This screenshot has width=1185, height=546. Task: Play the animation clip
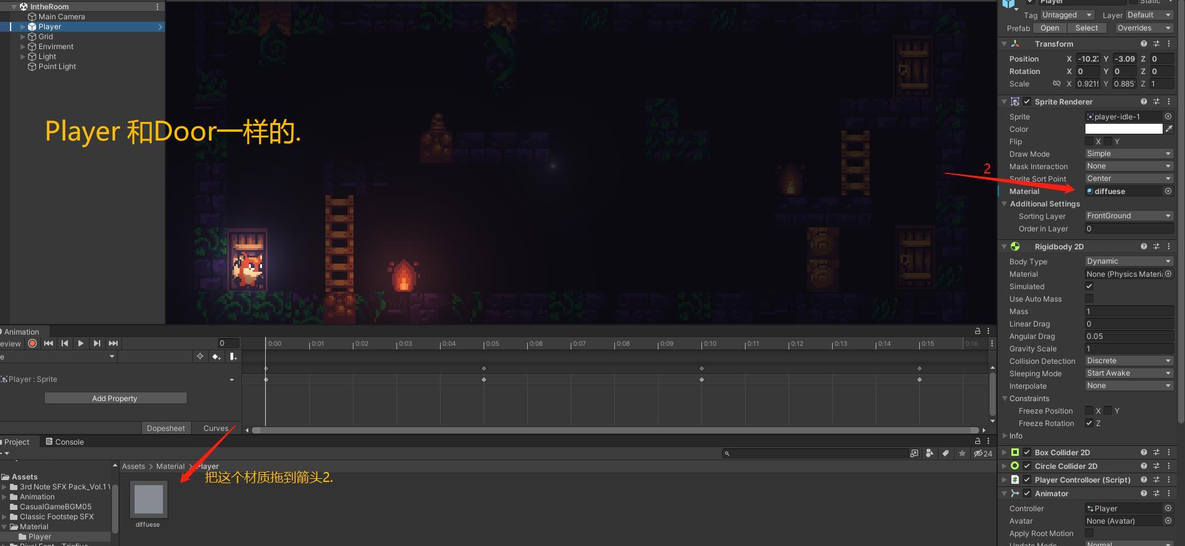(x=81, y=343)
